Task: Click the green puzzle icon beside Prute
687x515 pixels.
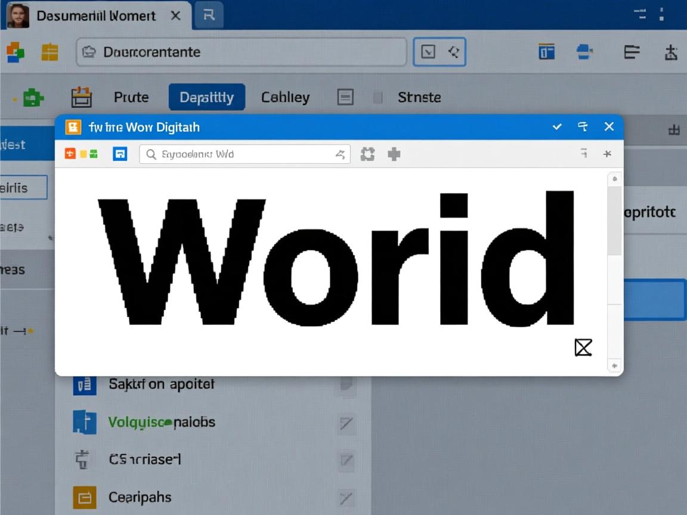Action: point(33,97)
